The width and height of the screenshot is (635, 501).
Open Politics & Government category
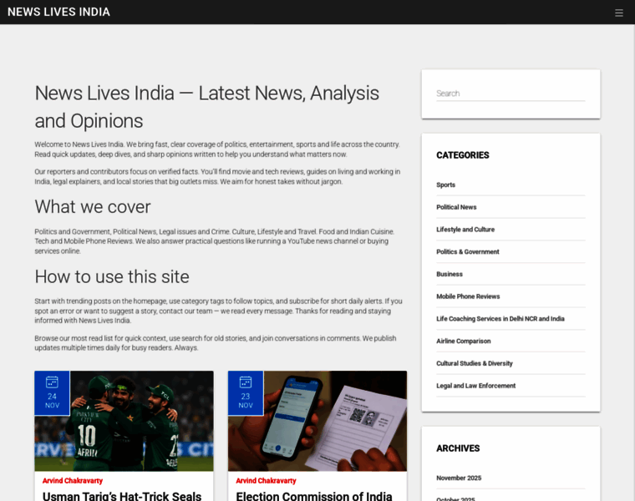point(467,251)
